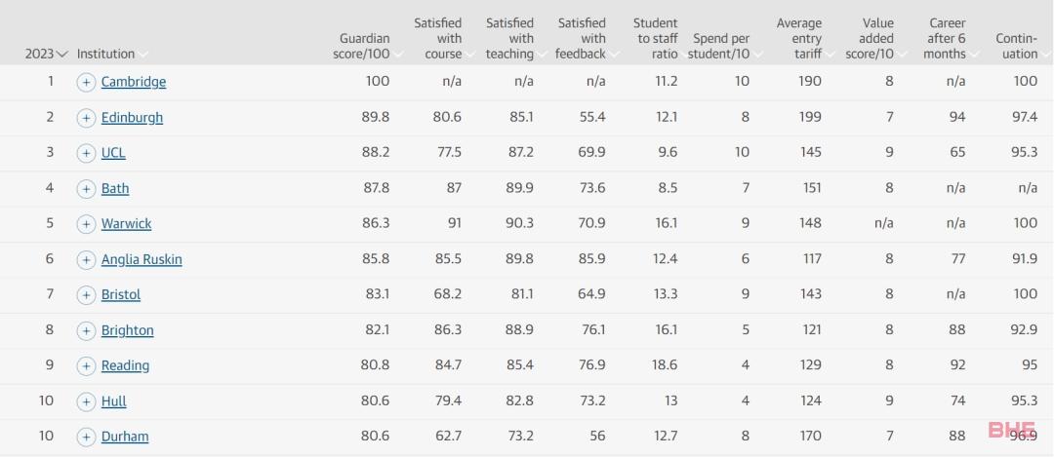
Task: Click the plus icon next to Reading
Action: (x=86, y=365)
